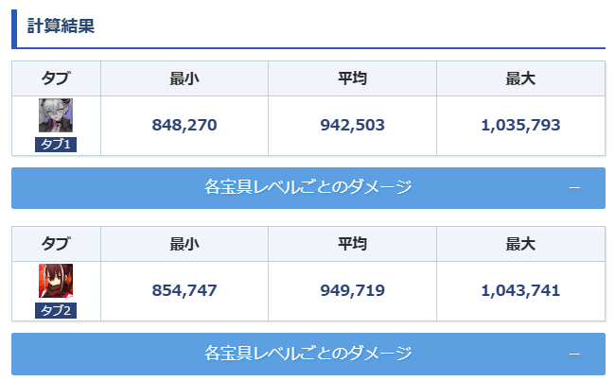
Task: Collapse the first 各宝具レベルごとのダメージ bar
Action: click(308, 188)
